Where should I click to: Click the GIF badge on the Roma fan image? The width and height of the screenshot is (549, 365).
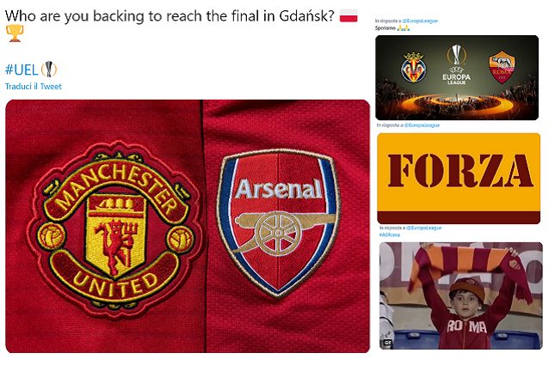coord(387,343)
